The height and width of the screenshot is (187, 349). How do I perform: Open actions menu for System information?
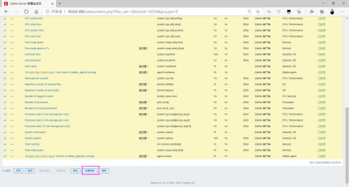[12, 132]
